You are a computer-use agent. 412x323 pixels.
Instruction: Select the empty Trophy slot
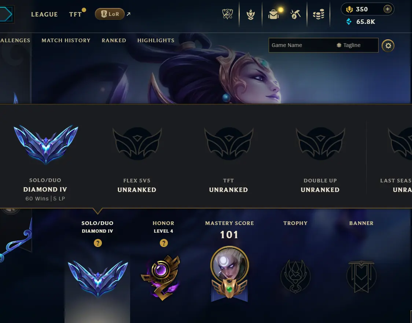(x=295, y=276)
